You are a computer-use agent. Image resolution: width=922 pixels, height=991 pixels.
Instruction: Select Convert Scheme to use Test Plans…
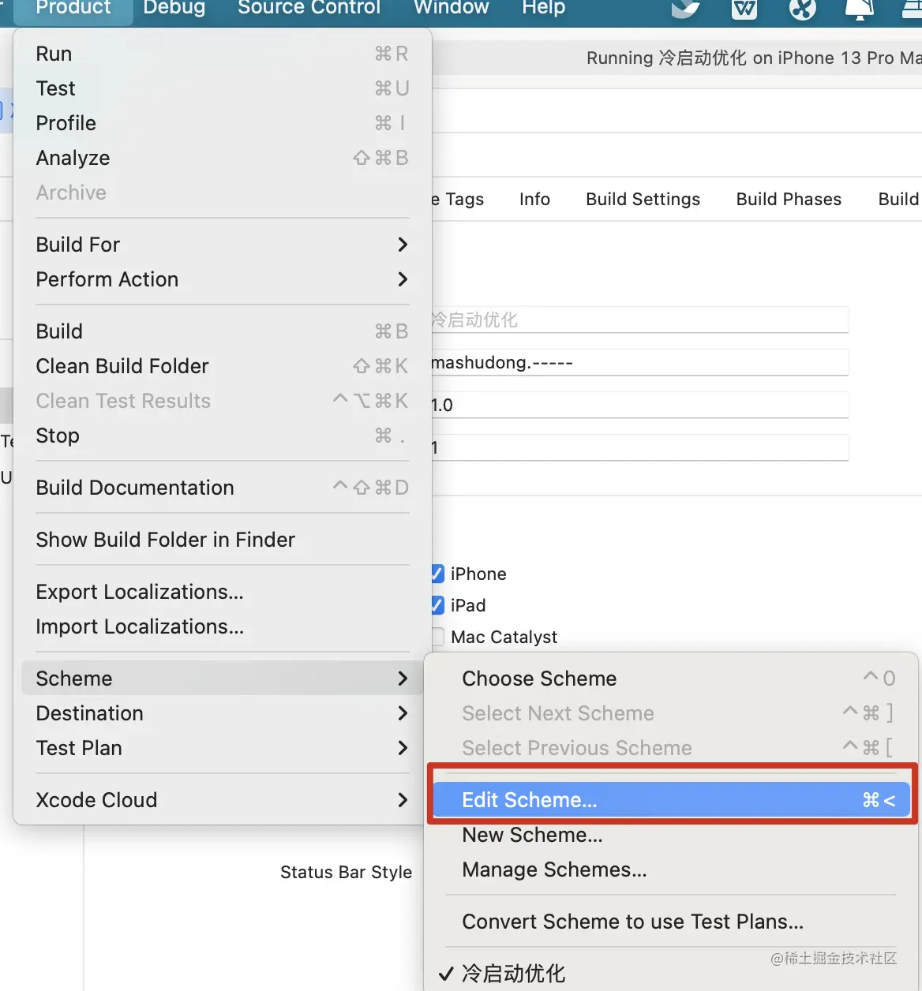671,922
